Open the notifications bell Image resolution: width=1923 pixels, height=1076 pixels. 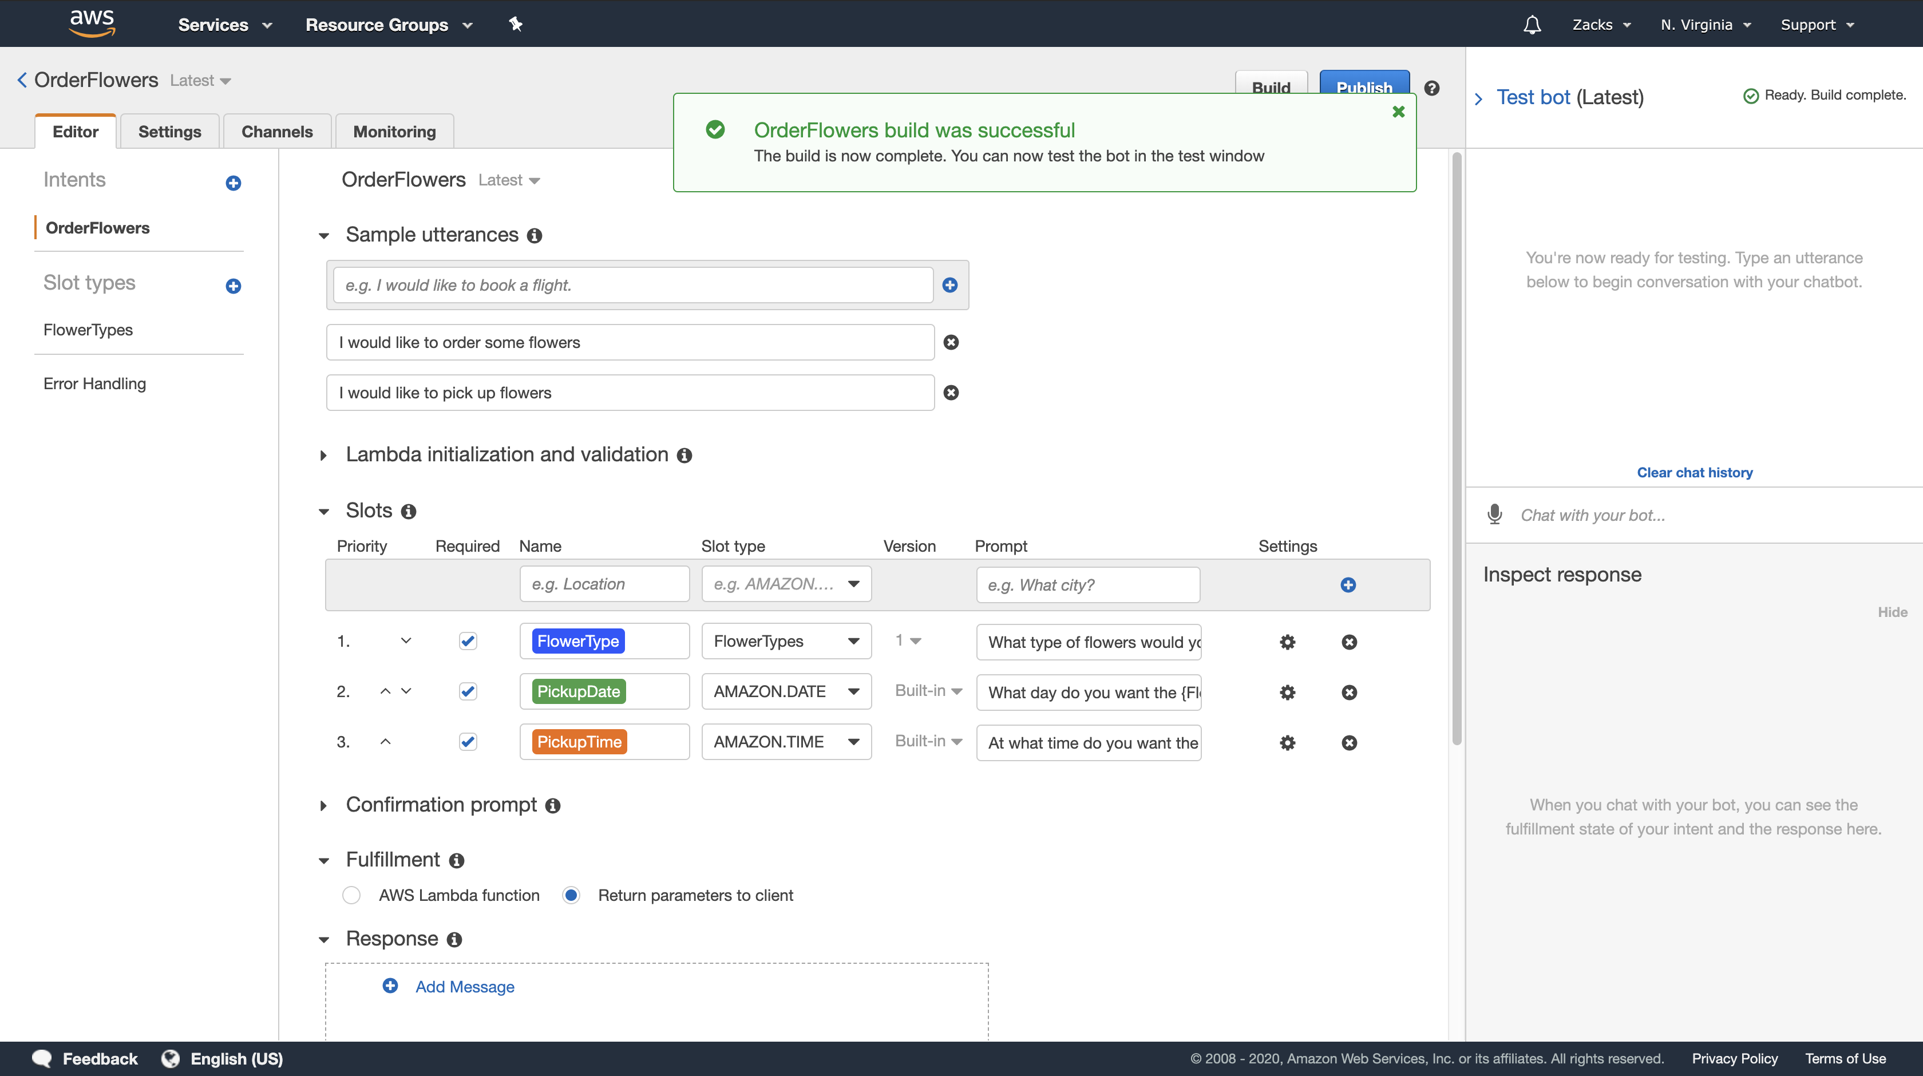[1532, 25]
